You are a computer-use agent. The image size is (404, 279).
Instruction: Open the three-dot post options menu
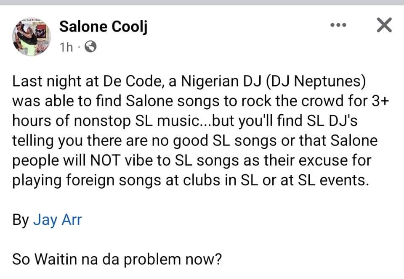338,25
